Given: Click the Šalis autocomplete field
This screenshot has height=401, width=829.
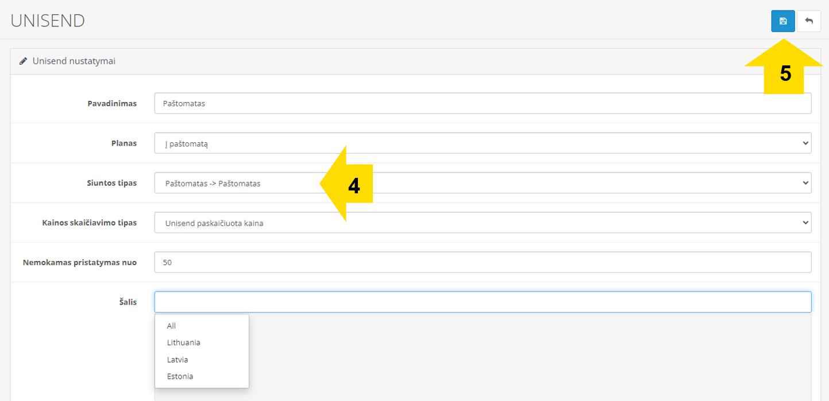Looking at the screenshot, I should coord(483,302).
